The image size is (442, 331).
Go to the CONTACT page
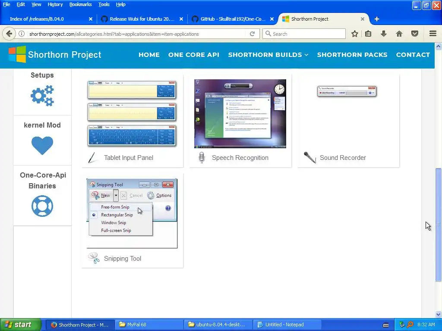coord(413,55)
